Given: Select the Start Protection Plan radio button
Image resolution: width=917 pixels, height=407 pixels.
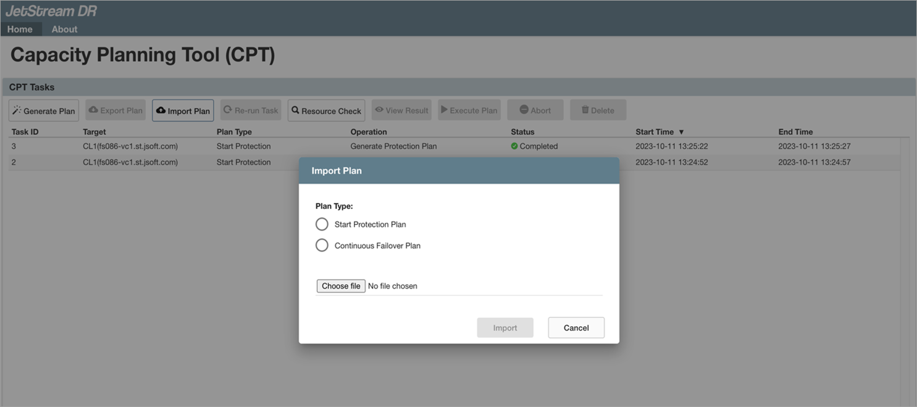Looking at the screenshot, I should [x=322, y=224].
